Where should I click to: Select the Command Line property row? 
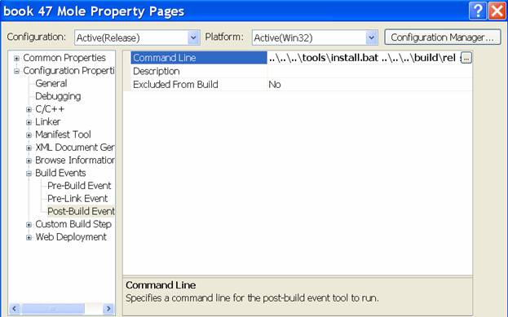(199, 58)
